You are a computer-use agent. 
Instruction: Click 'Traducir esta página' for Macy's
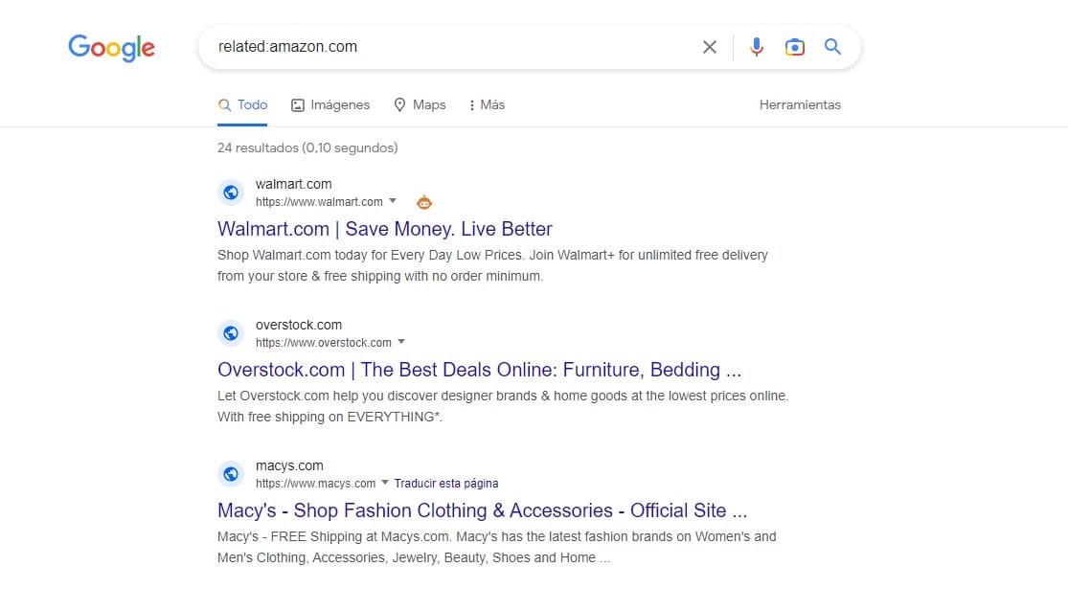(446, 484)
